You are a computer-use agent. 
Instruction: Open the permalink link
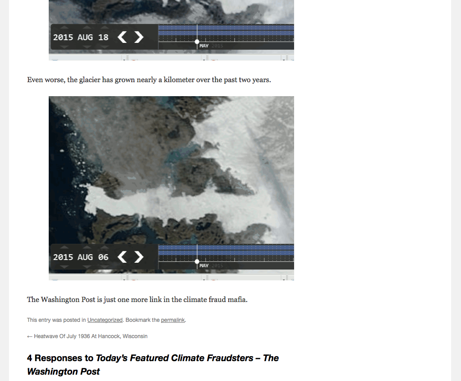tap(173, 320)
